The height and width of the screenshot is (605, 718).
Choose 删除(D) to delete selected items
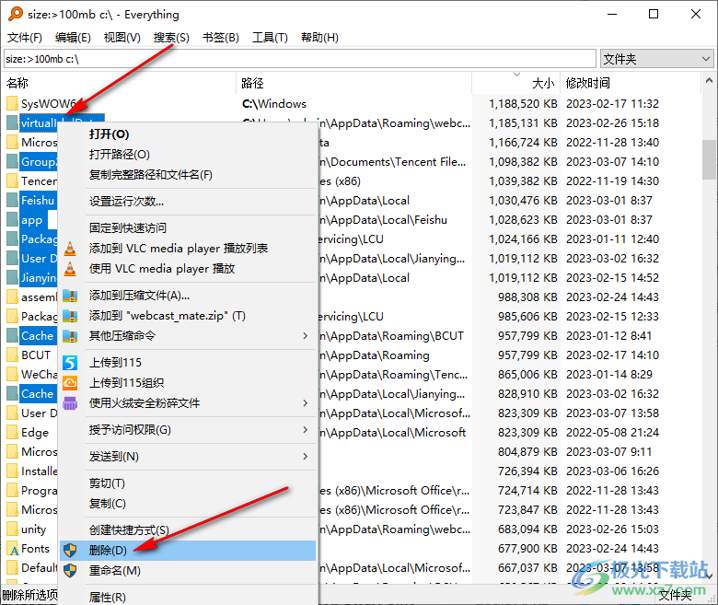pyautogui.click(x=188, y=550)
